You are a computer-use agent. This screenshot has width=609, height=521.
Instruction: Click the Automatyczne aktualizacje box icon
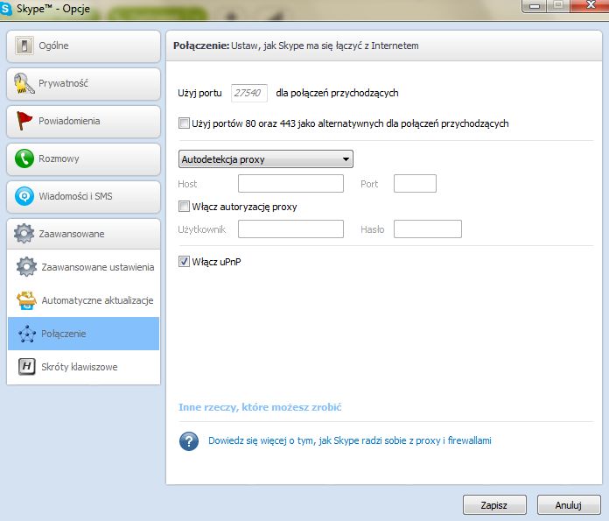(x=26, y=300)
